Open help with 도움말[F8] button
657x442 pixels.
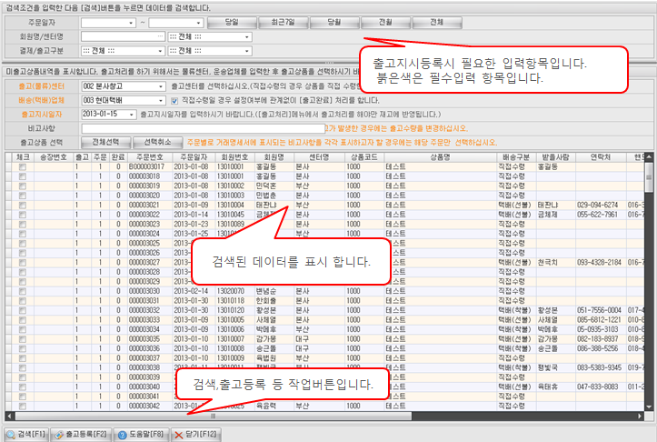pos(140,435)
